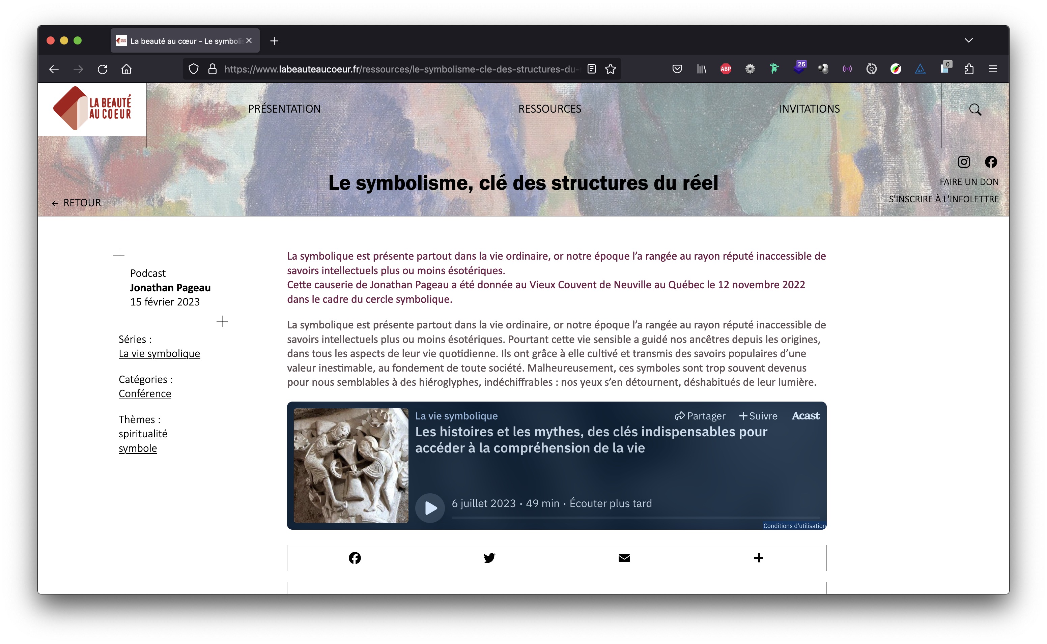1047x644 pixels.
Task: Open the PRÉSENTATION menu item
Action: [x=284, y=108]
